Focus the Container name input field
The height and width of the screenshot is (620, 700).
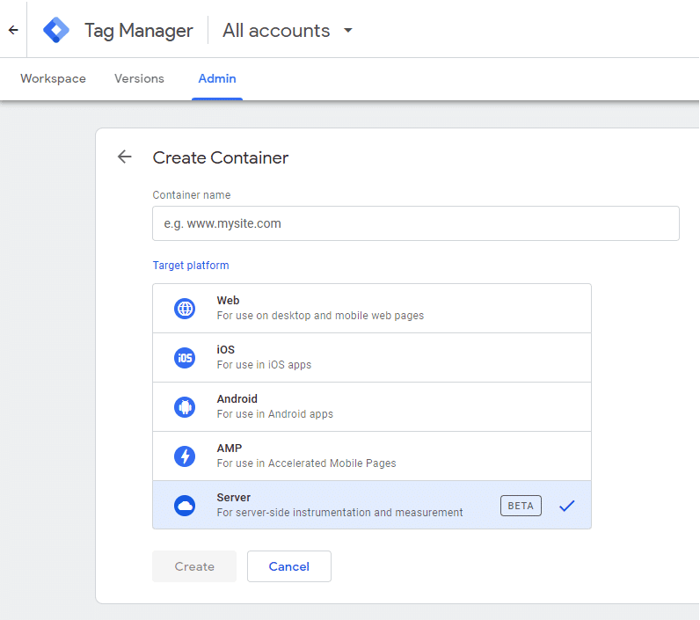point(416,223)
